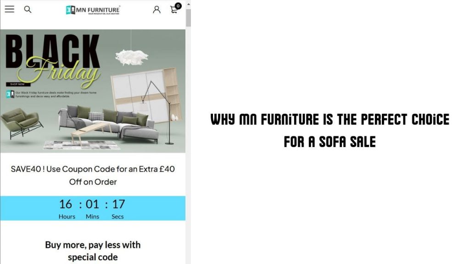Click the scrollbar up arrow
470x264 pixels.
[x=188, y=4]
